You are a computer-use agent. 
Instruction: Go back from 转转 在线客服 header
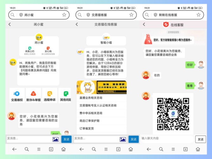(144, 24)
